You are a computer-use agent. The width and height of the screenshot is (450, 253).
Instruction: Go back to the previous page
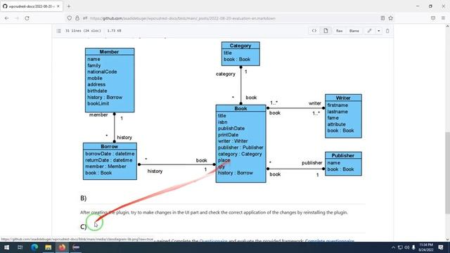(x=6, y=18)
